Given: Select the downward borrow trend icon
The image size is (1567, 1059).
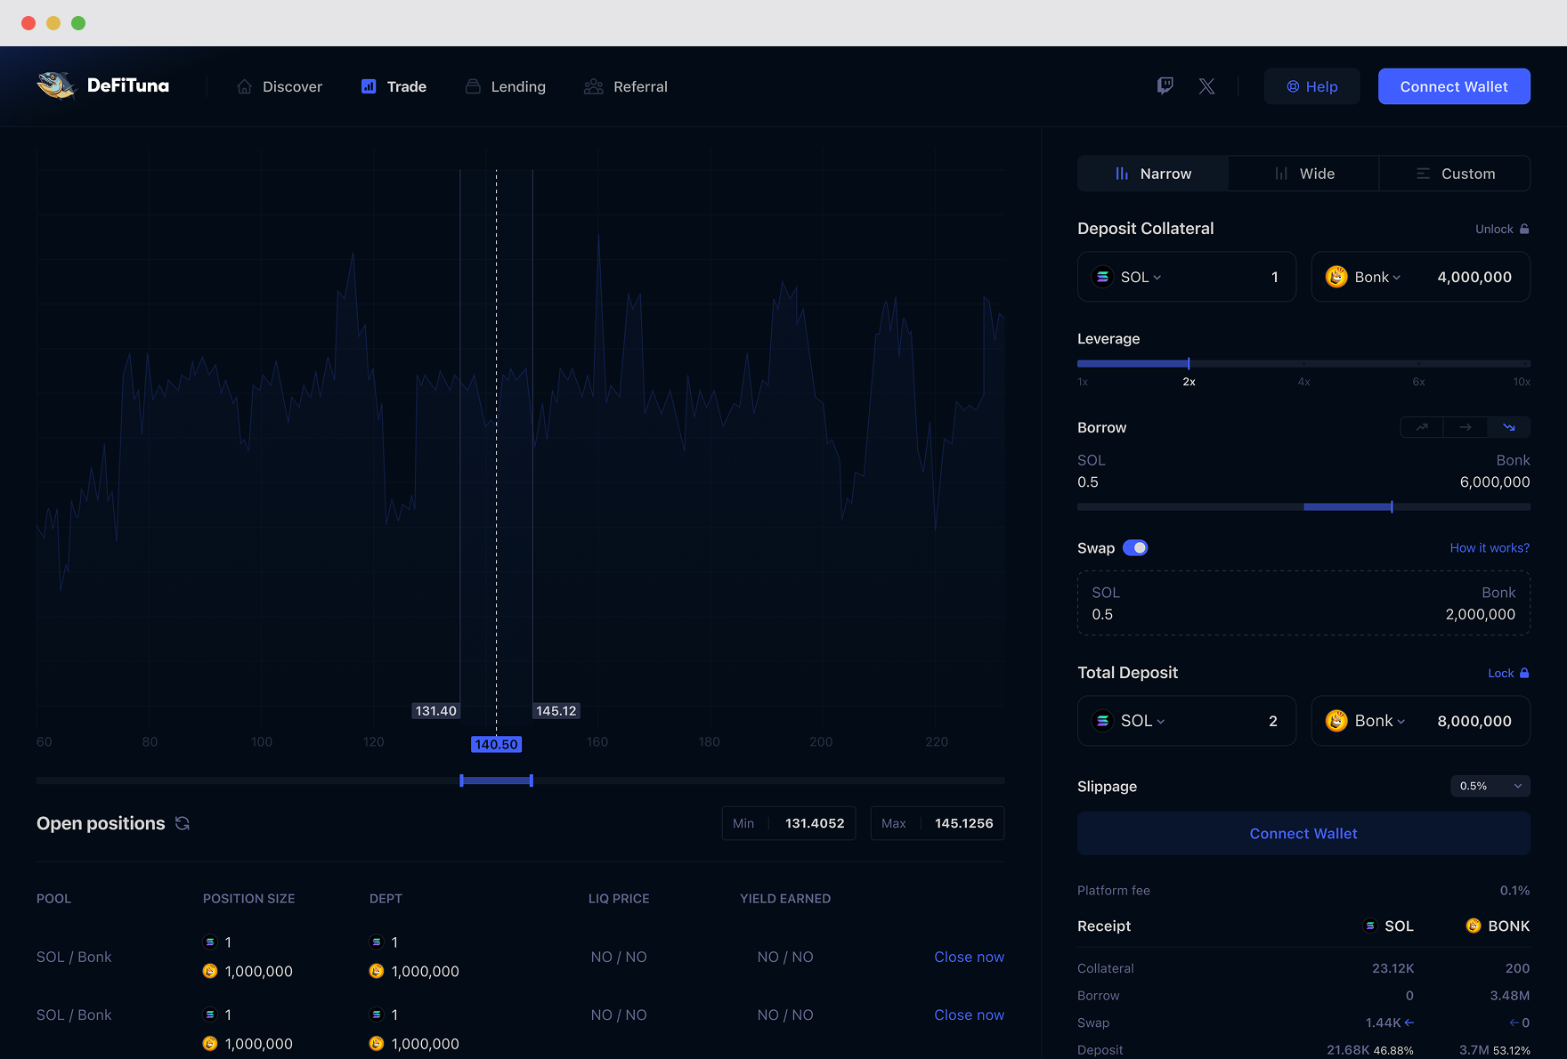Looking at the screenshot, I should [1509, 427].
